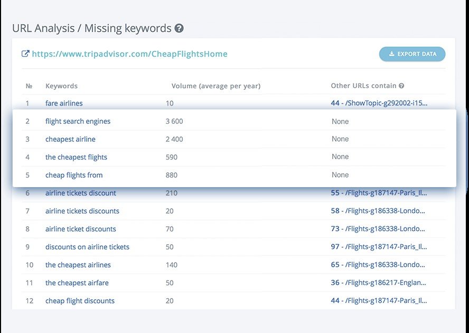
Task: Click the Keywords column header
Action: tap(61, 86)
